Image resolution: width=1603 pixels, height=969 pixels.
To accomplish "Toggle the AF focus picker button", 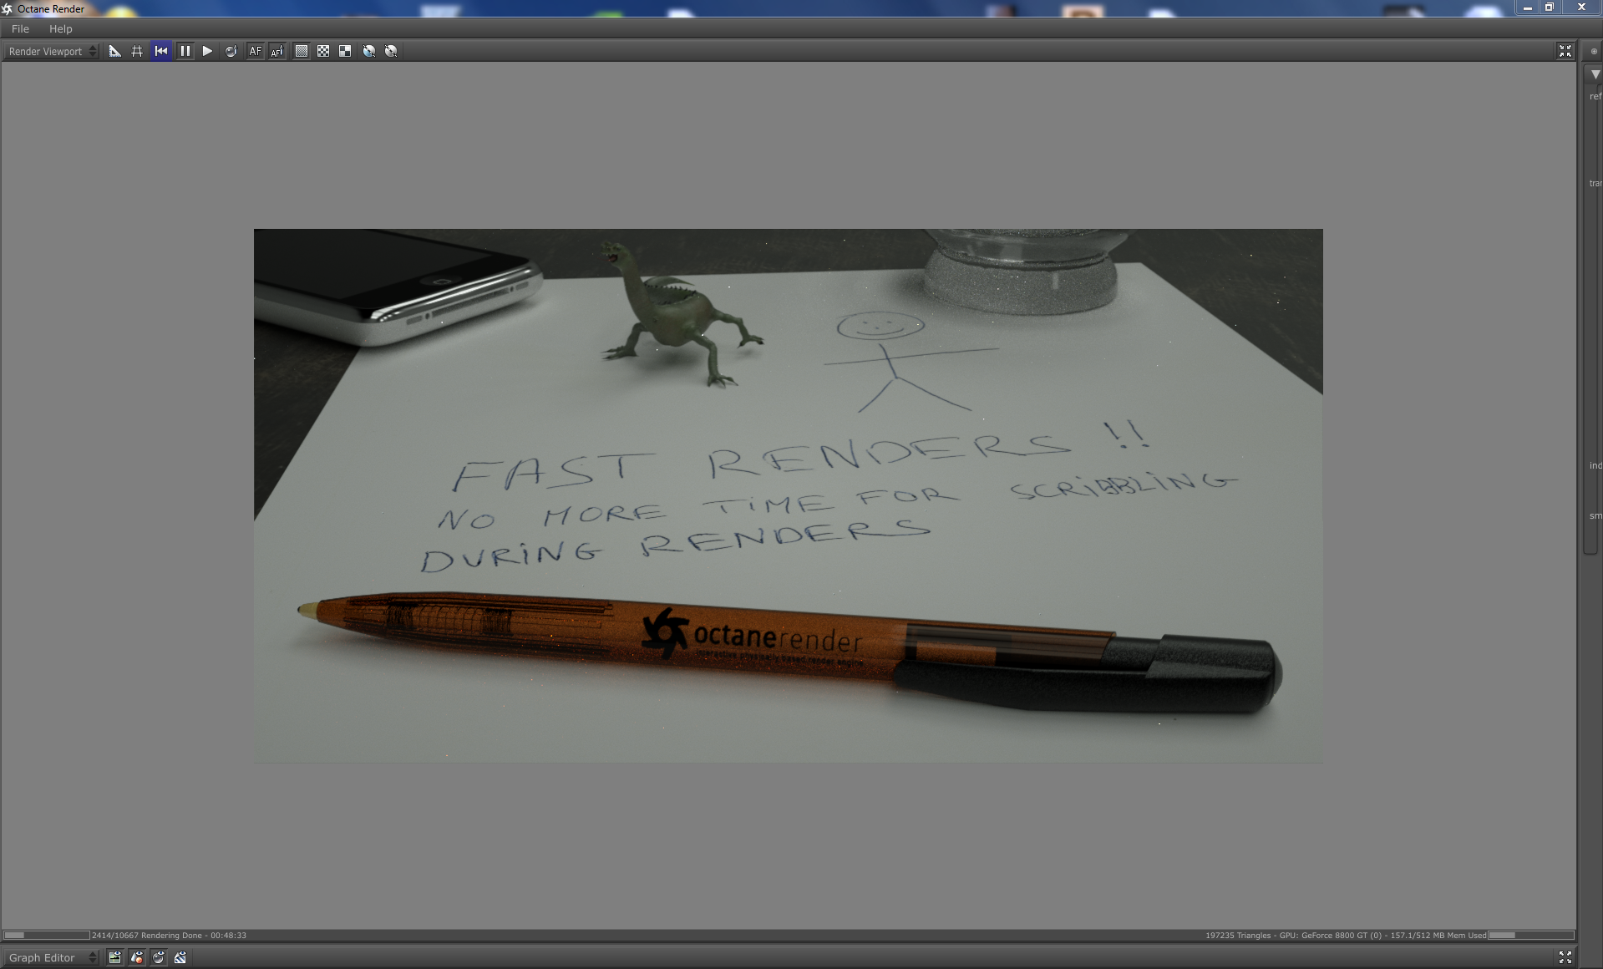I will pyautogui.click(x=277, y=51).
